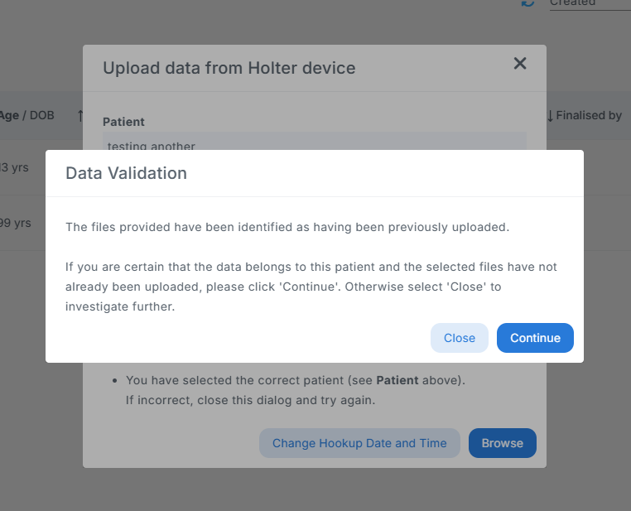Screen dimensions: 631x511
Task: Click the Patient field showing testing another
Action: (x=315, y=142)
